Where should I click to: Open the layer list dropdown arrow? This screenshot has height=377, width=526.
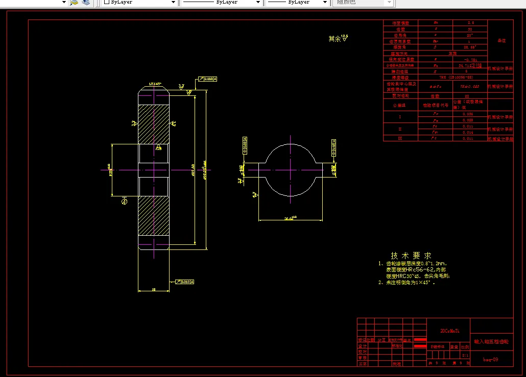pyautogui.click(x=64, y=3)
